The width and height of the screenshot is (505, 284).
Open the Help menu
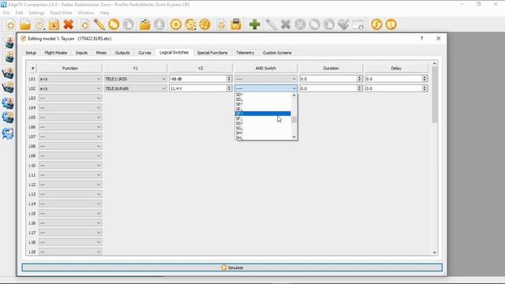[104, 13]
